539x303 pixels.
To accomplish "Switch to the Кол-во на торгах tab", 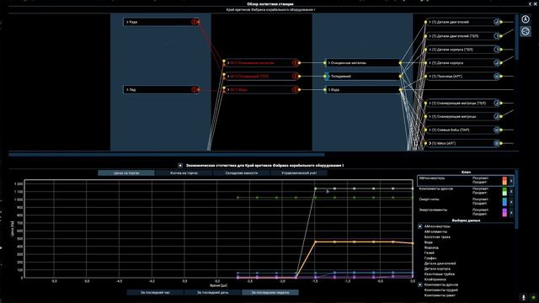I will [x=184, y=173].
